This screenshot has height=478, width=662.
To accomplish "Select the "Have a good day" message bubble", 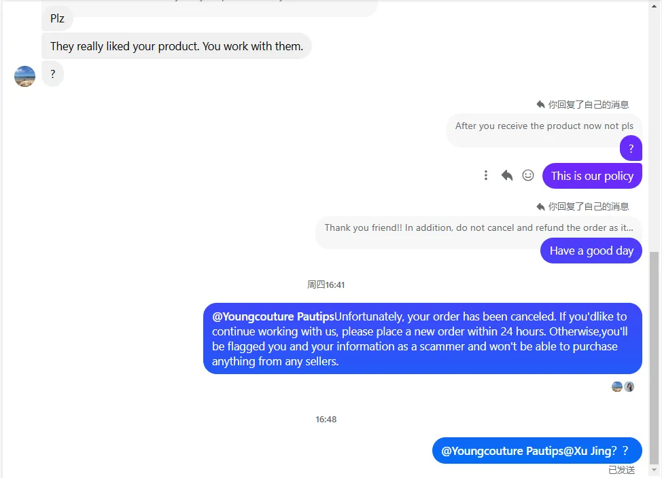I will [x=591, y=251].
